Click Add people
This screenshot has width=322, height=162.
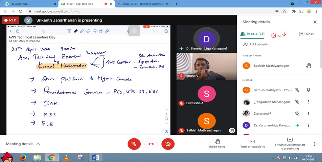tap(255, 44)
